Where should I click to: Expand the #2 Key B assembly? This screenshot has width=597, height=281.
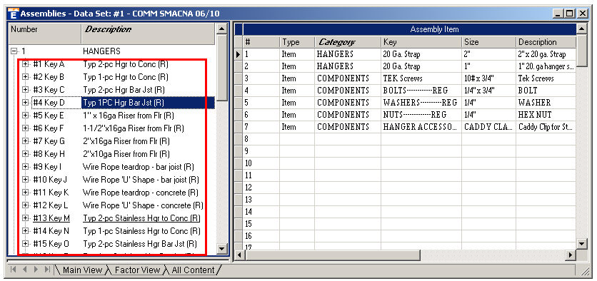[x=26, y=77]
